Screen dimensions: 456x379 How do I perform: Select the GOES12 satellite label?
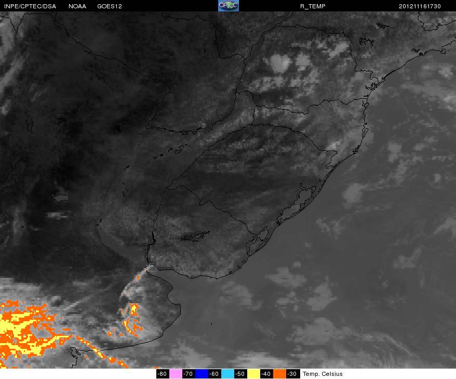pyautogui.click(x=110, y=6)
